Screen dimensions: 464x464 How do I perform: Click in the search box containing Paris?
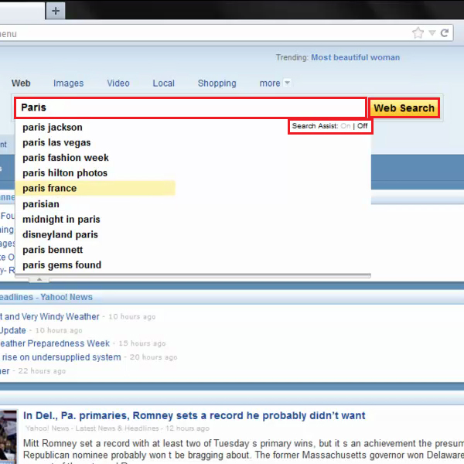coord(190,107)
